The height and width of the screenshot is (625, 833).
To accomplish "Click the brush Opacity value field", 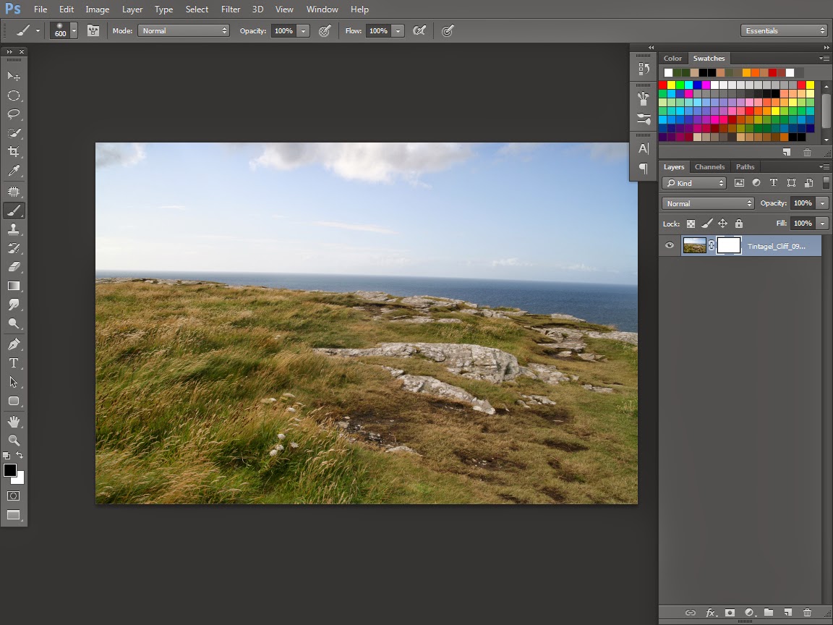I will tap(283, 31).
